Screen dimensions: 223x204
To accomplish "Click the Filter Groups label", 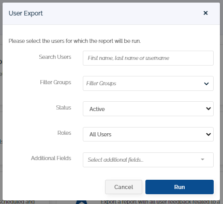I will (55, 82).
